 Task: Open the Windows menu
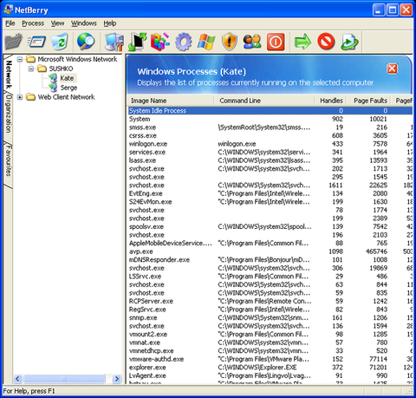click(x=84, y=23)
